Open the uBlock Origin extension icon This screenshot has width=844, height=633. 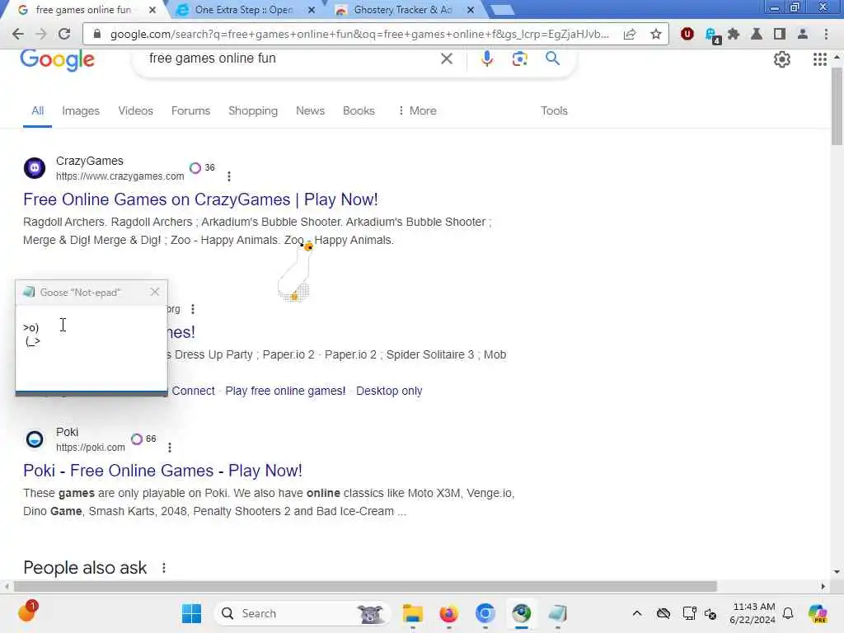687,34
